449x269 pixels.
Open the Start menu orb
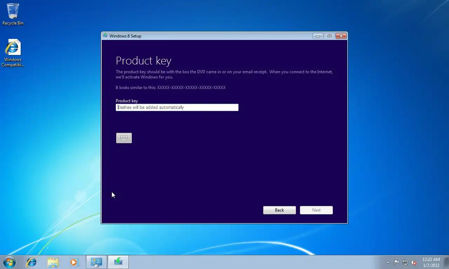coord(9,262)
